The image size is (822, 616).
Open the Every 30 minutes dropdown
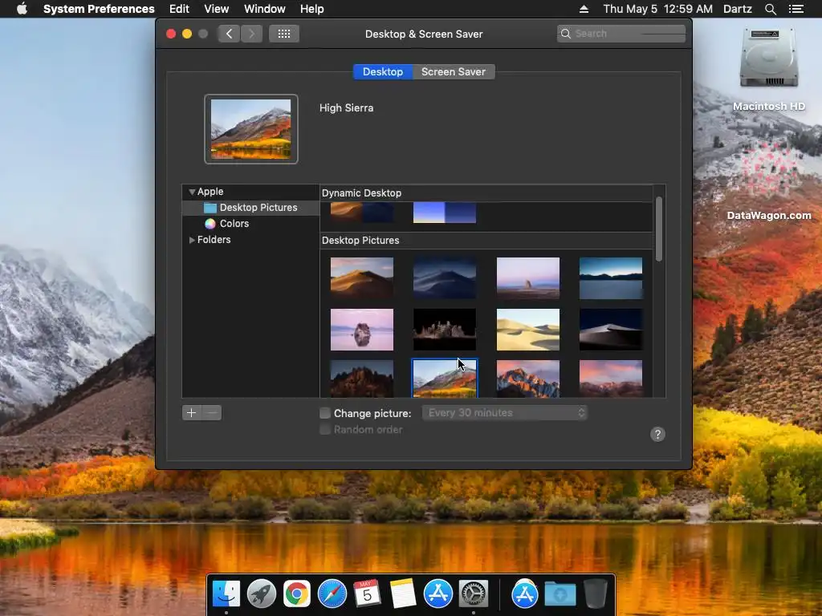[x=505, y=413]
